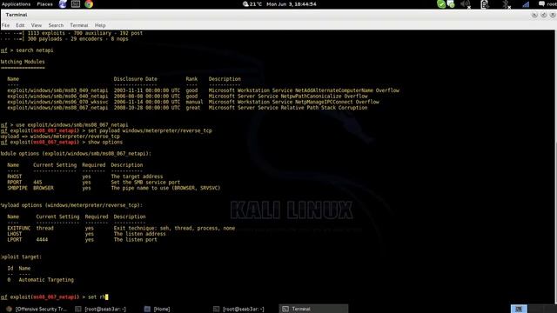Click exploit/windows/smb/ms08_067_netapi in search results
The height and width of the screenshot is (313, 557).
pos(57,108)
